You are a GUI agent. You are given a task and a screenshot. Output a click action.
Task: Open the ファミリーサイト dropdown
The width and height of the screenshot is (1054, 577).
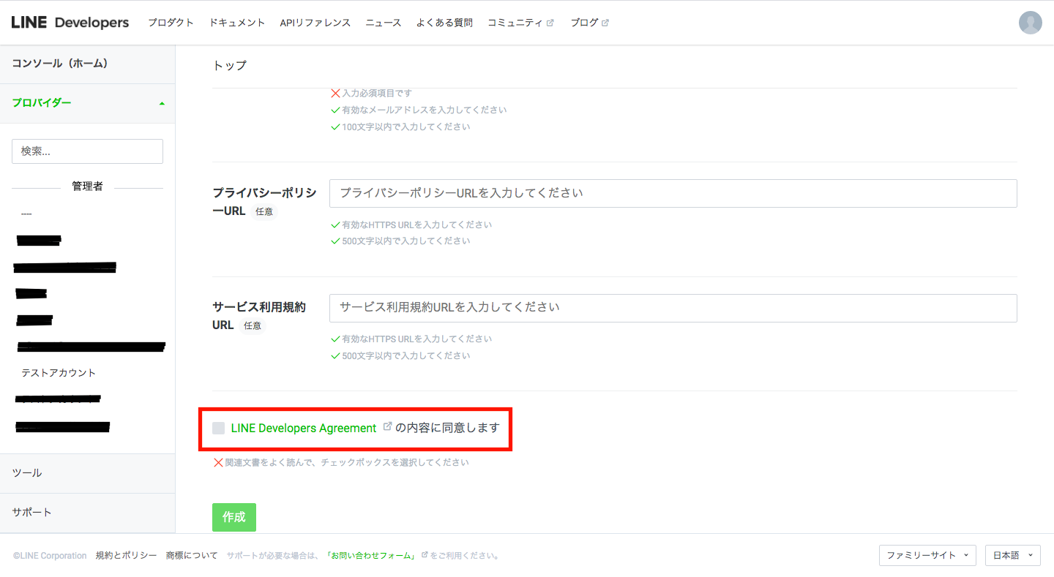coord(927,556)
